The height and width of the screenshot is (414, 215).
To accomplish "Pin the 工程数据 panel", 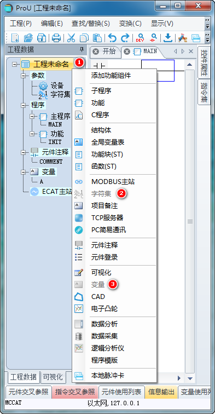I will 82,50.
